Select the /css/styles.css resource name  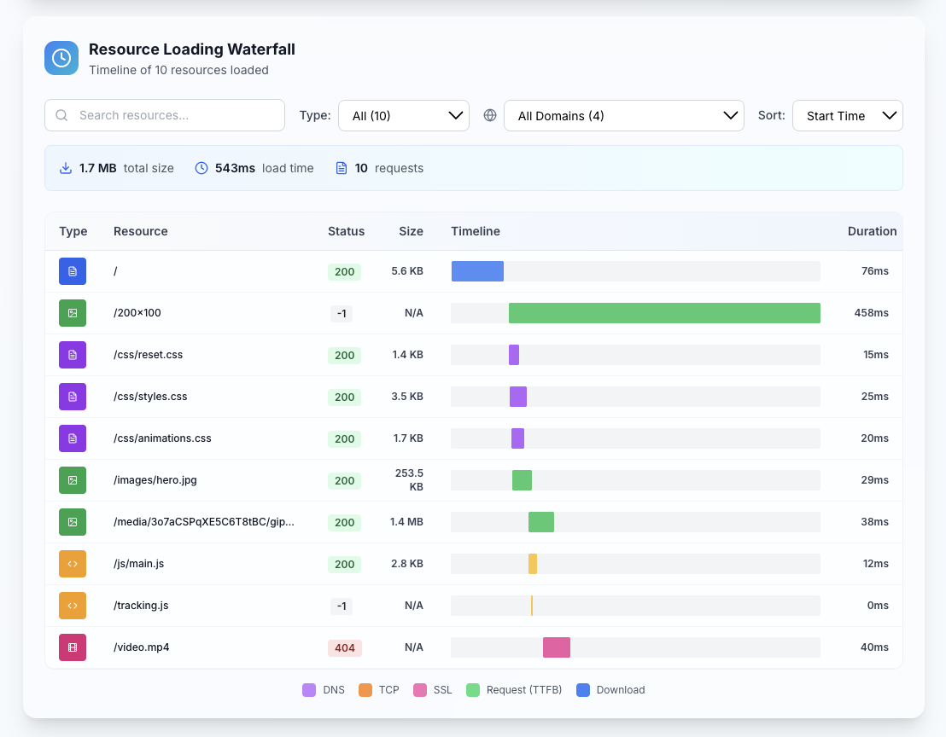click(x=150, y=397)
